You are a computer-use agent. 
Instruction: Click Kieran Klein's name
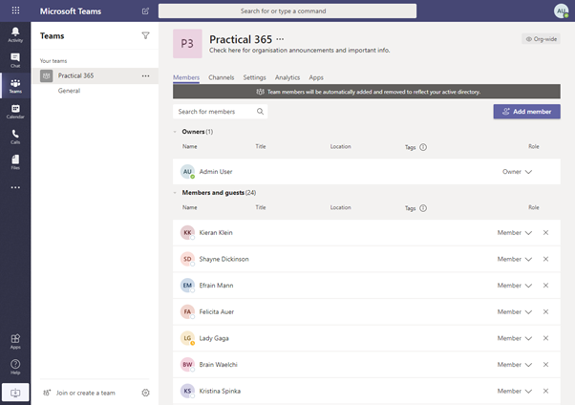(x=216, y=232)
